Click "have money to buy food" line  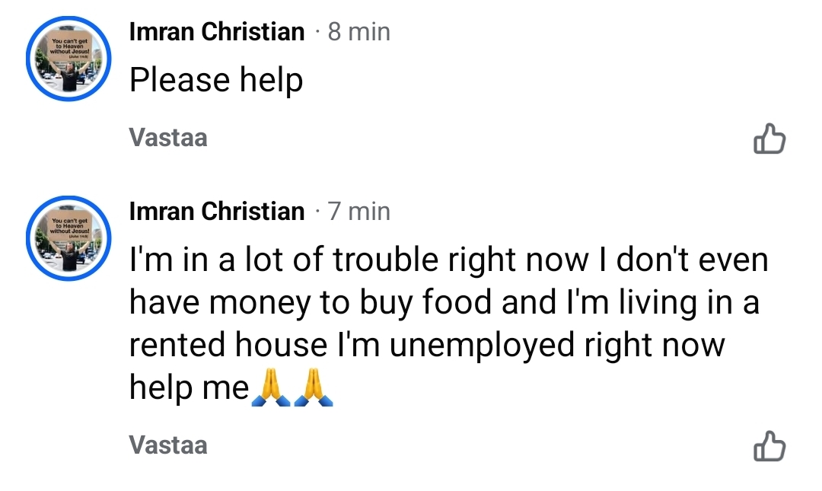(312, 303)
